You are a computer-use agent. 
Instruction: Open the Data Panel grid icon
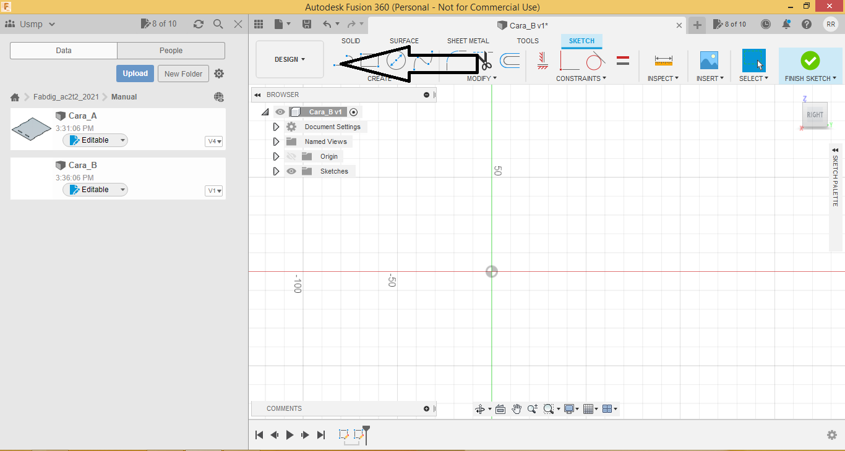coord(259,24)
